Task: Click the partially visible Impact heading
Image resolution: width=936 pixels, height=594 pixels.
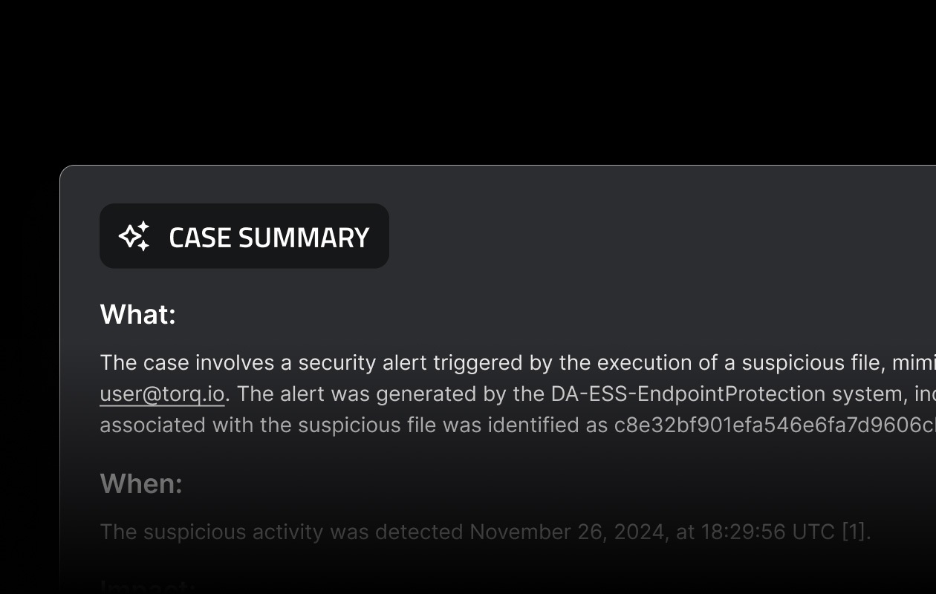Action: pos(147,587)
